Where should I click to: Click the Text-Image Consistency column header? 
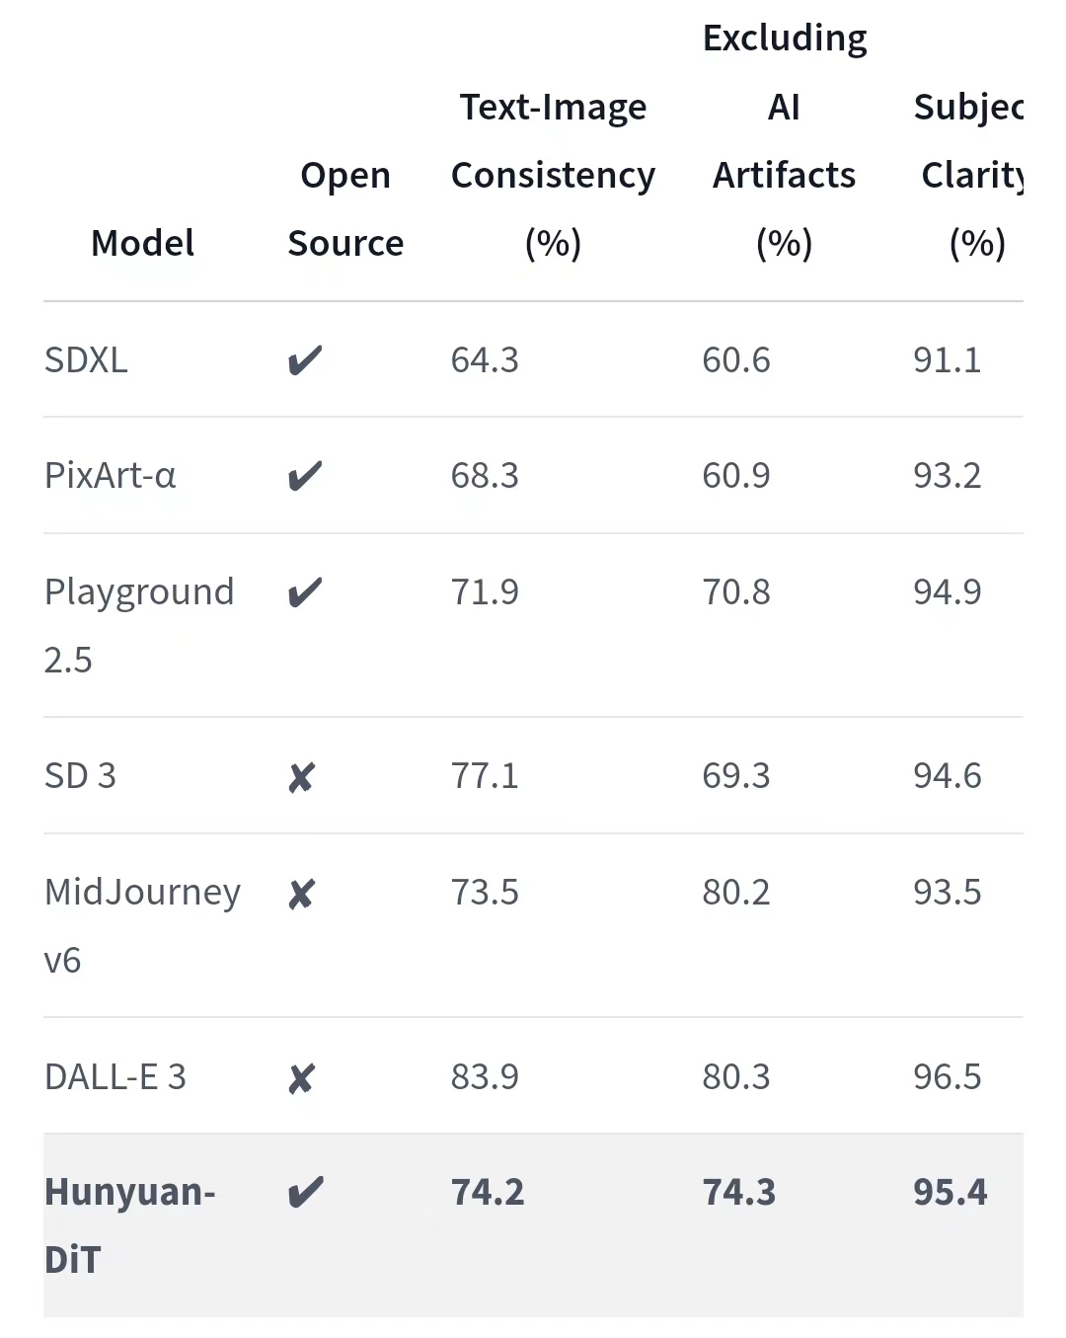tap(553, 175)
